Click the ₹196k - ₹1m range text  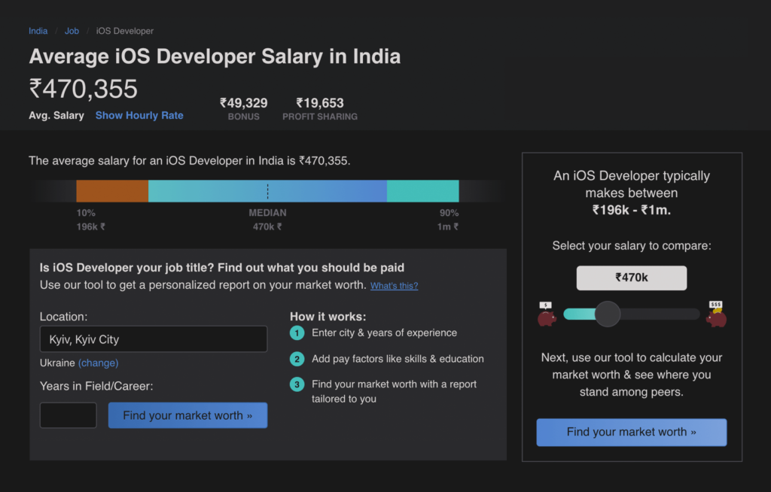(x=632, y=211)
